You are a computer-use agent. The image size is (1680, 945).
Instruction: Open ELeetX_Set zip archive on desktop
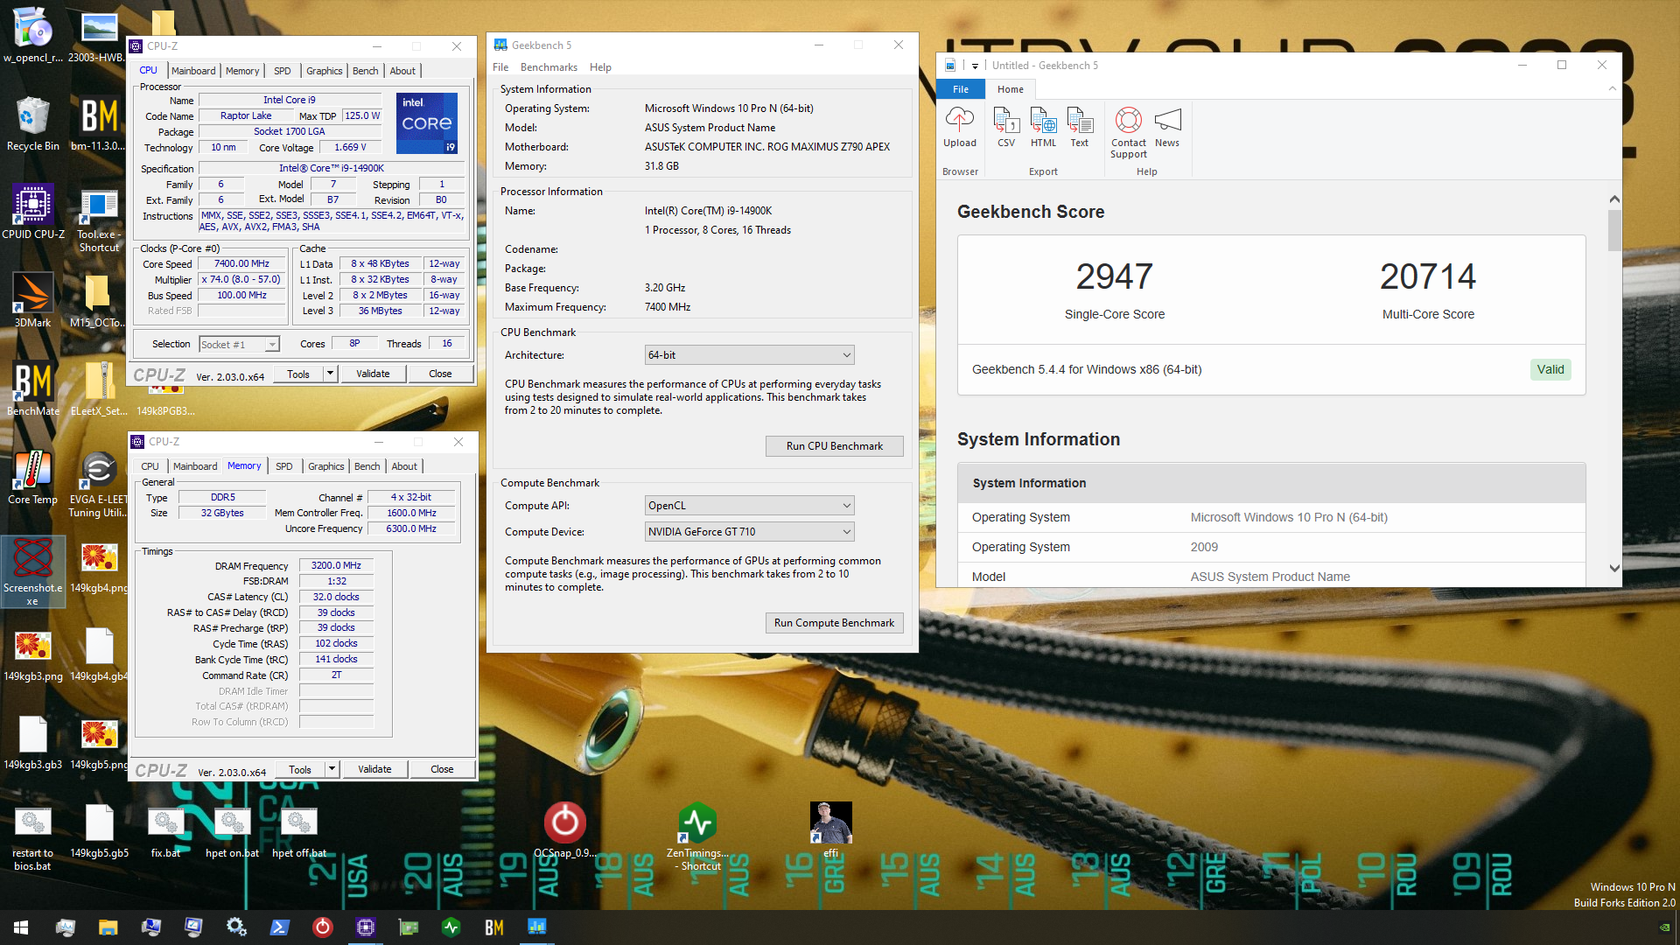pos(99,388)
